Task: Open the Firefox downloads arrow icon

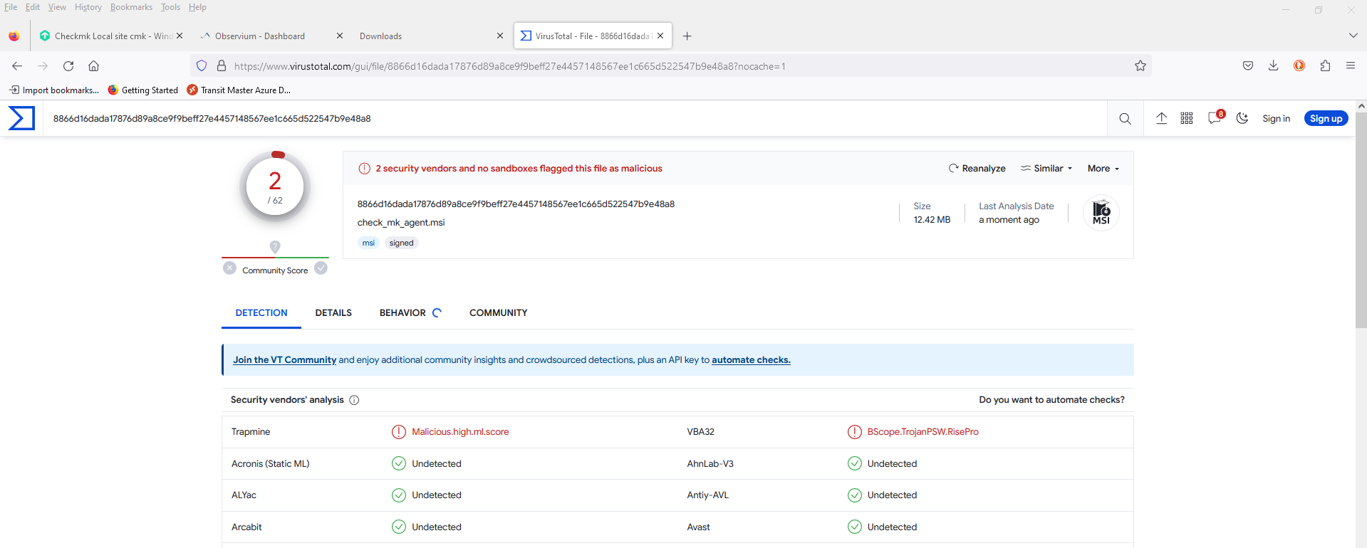Action: tap(1273, 65)
